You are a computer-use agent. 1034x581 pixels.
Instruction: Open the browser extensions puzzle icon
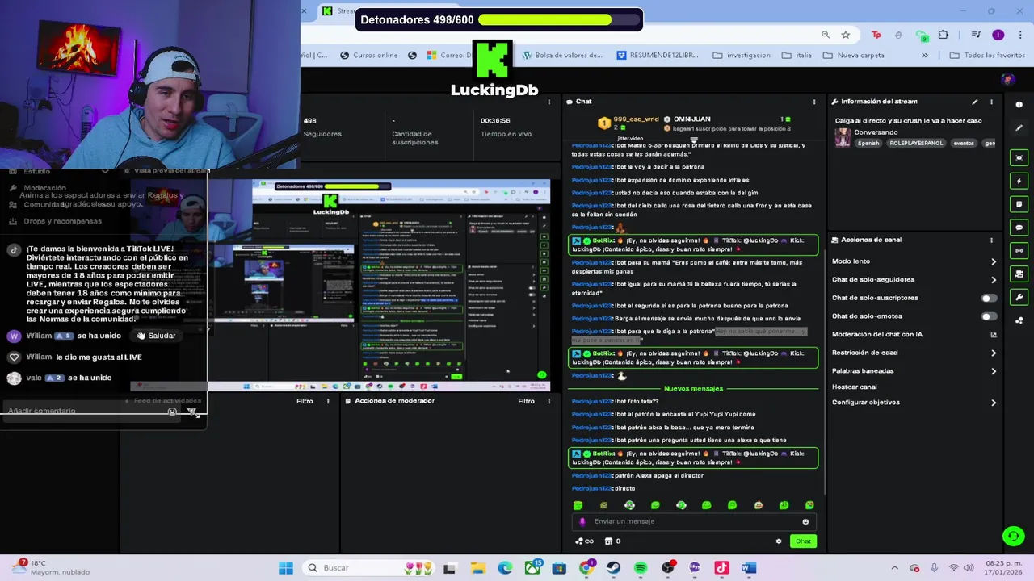[x=943, y=35]
